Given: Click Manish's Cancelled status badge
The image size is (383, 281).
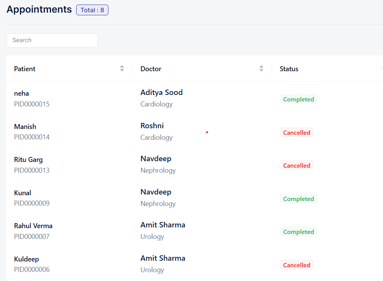Looking at the screenshot, I should pos(296,132).
